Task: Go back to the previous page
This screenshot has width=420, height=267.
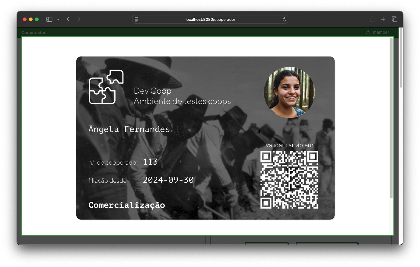Action: point(68,19)
